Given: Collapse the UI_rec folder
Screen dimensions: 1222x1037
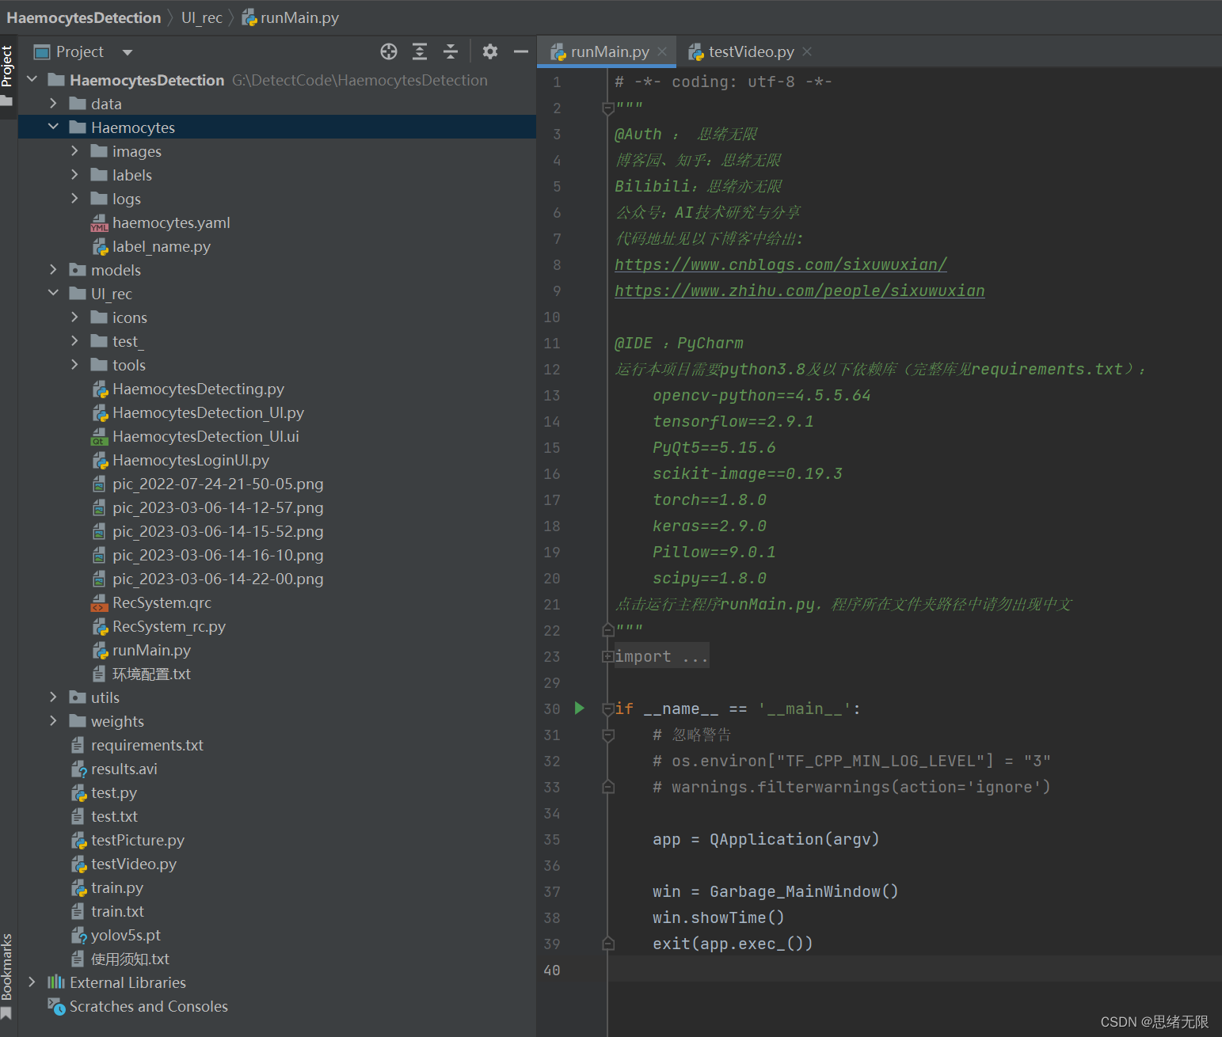Looking at the screenshot, I should tap(53, 294).
